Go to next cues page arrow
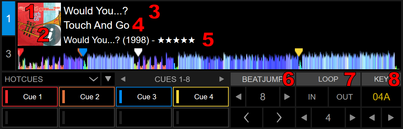 [221, 79]
